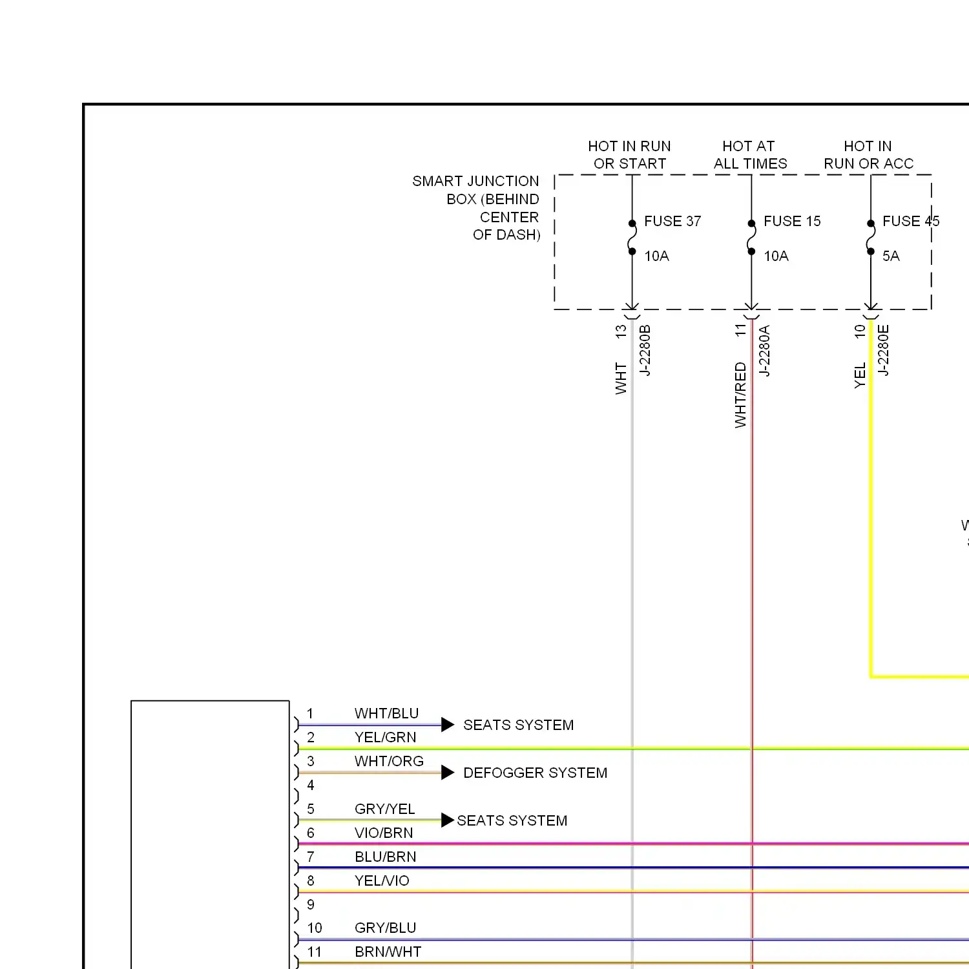Click the WHT/ORG wire label on pin 3
Viewport: 969px width, 969px height.
(389, 762)
